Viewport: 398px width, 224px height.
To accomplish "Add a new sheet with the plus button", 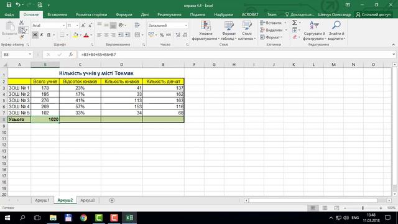I will [112, 200].
